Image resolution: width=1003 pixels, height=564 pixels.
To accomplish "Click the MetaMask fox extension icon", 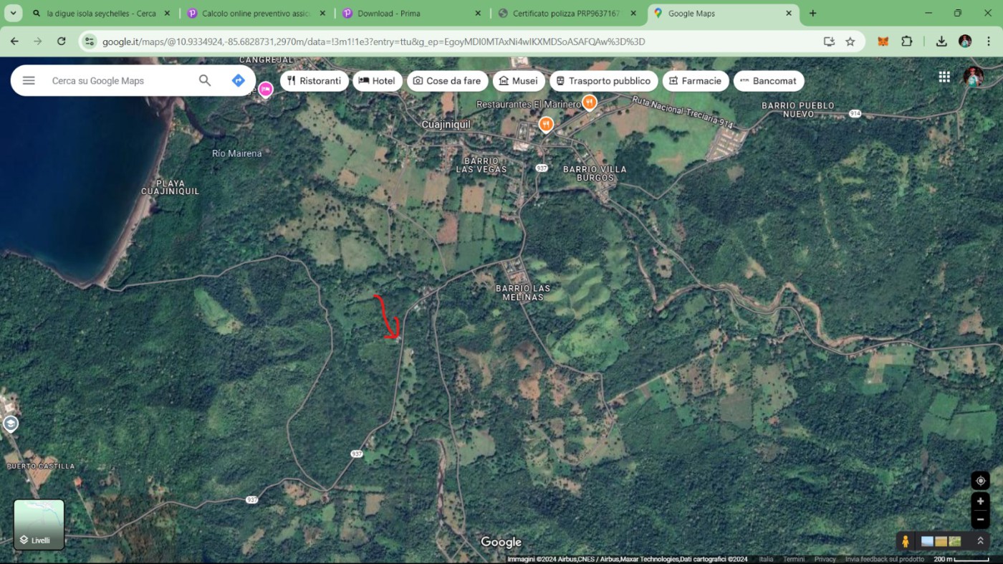I will tap(883, 42).
